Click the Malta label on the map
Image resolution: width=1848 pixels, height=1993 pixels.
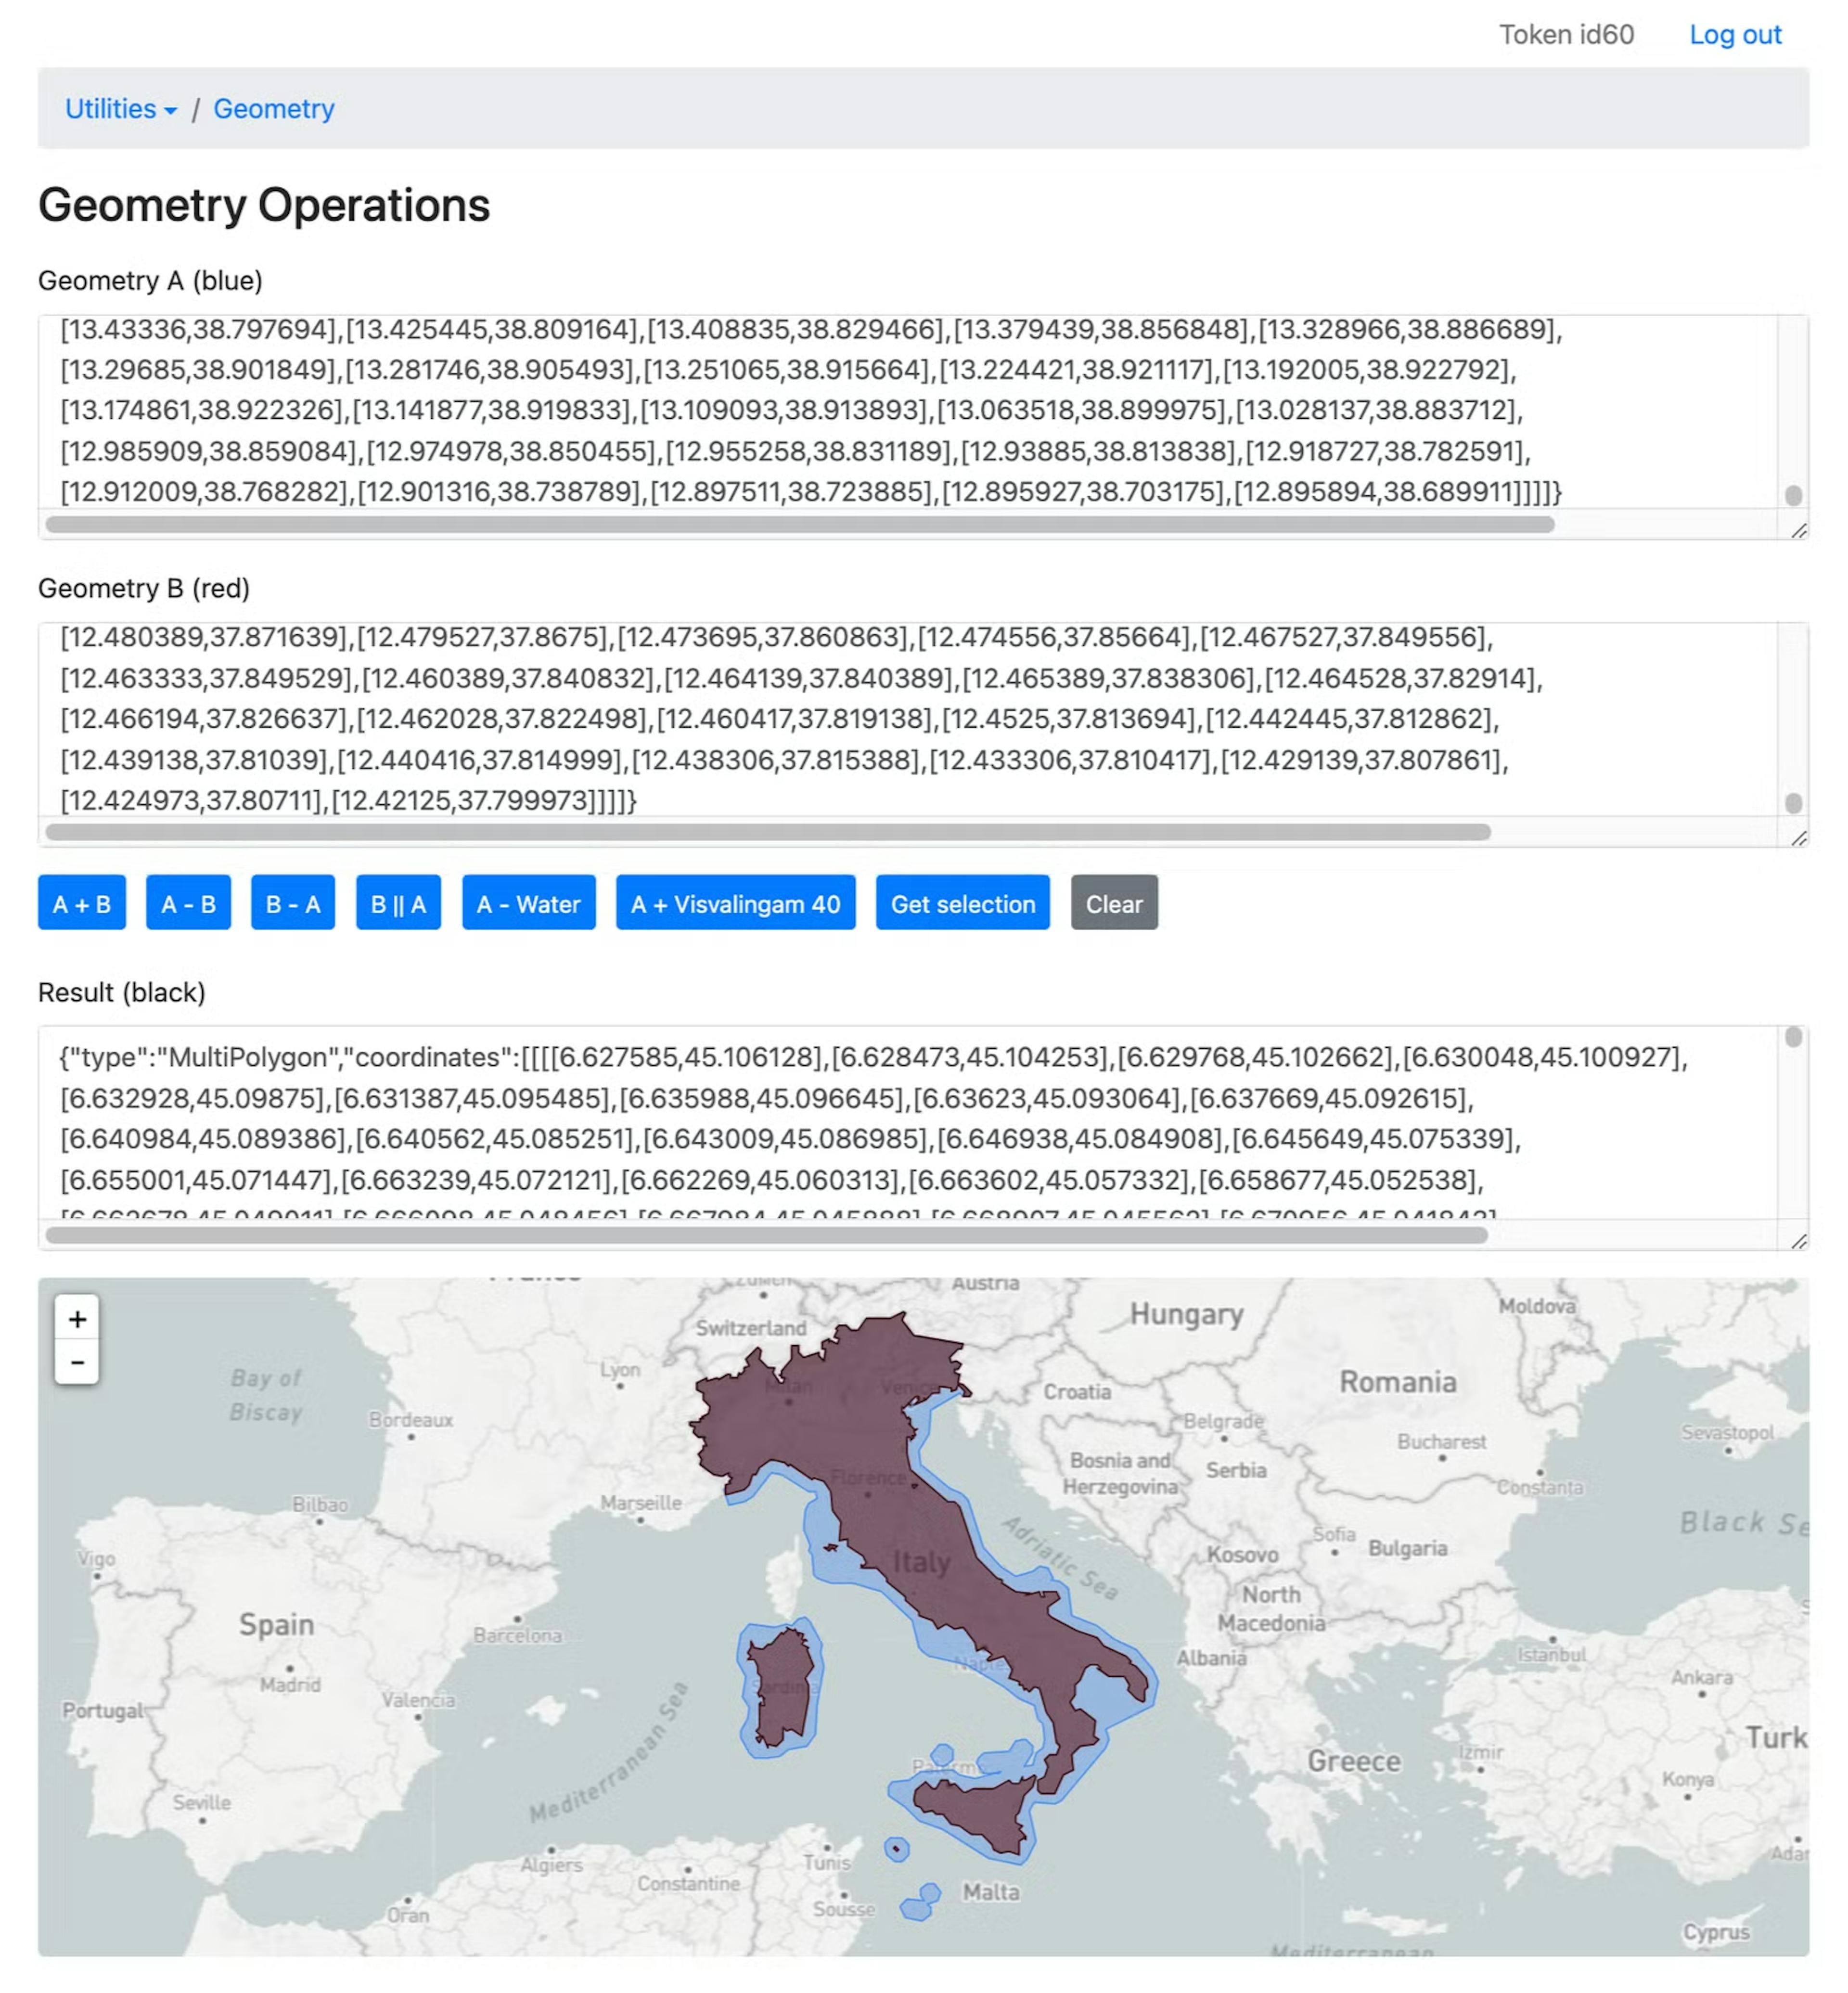(x=991, y=1892)
